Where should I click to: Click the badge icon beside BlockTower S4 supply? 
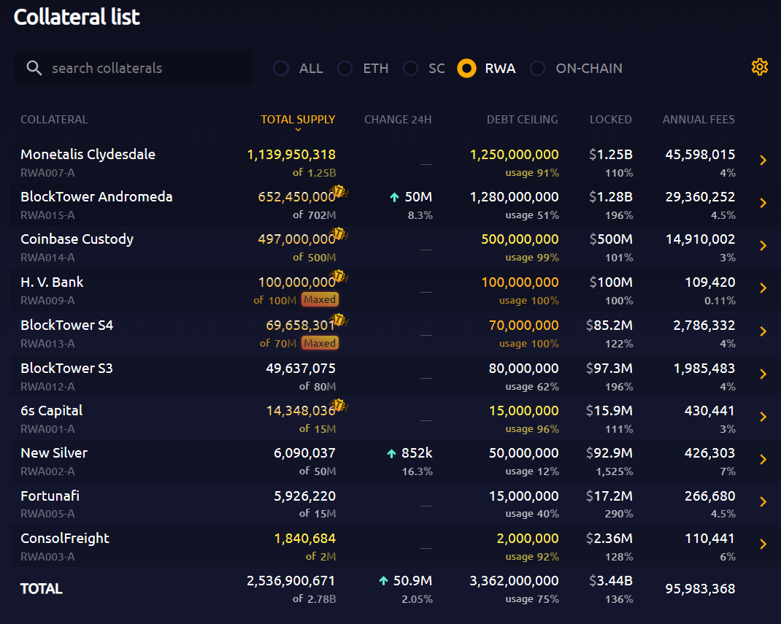pyautogui.click(x=339, y=320)
